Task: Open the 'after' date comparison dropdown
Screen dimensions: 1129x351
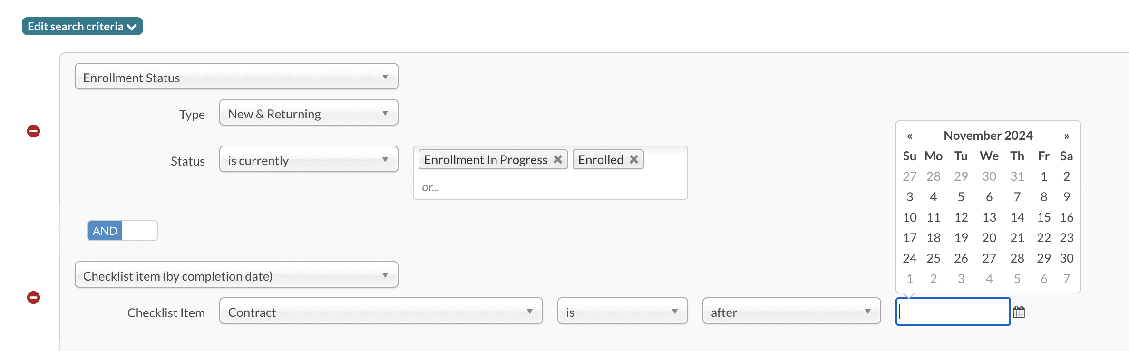Action: pos(791,311)
